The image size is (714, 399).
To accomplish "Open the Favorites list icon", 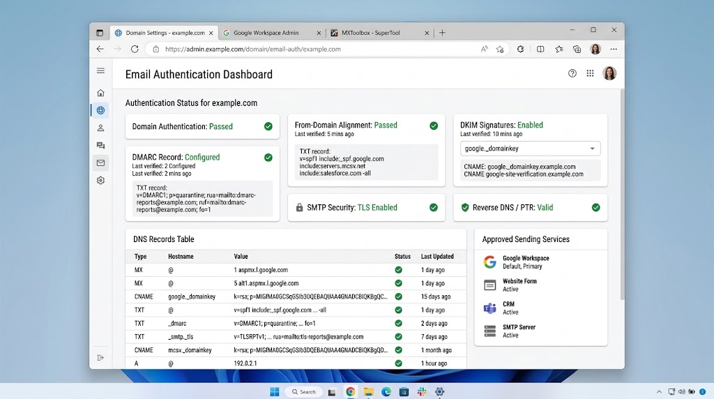I will tap(559, 49).
